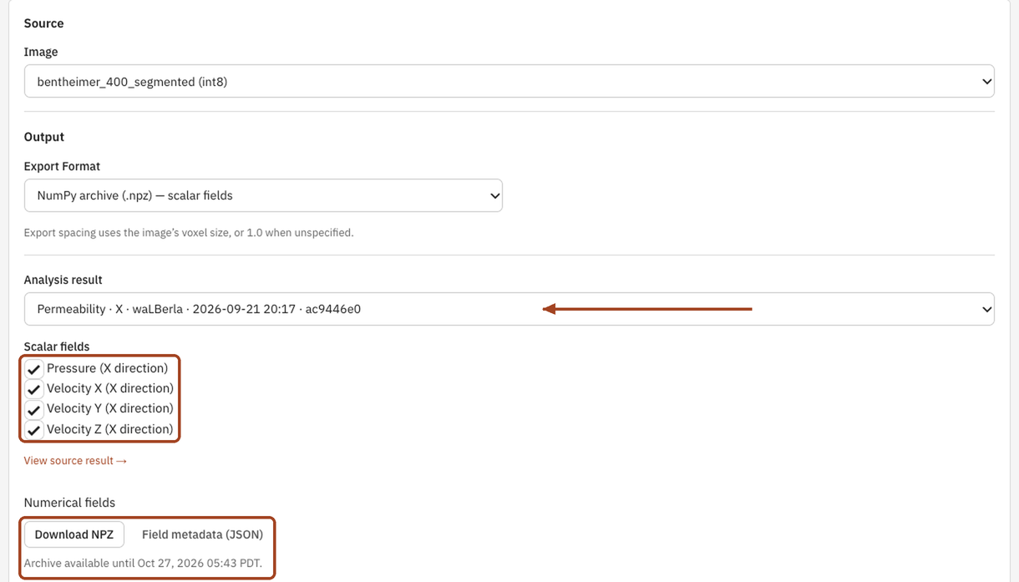
Task: Open the Analysis result dropdown
Action: 509,309
